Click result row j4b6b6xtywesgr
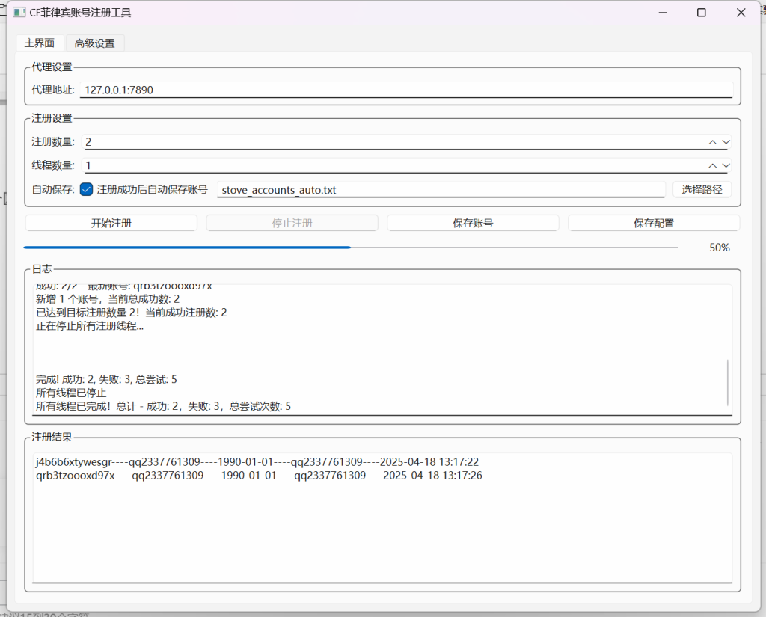 [257, 462]
